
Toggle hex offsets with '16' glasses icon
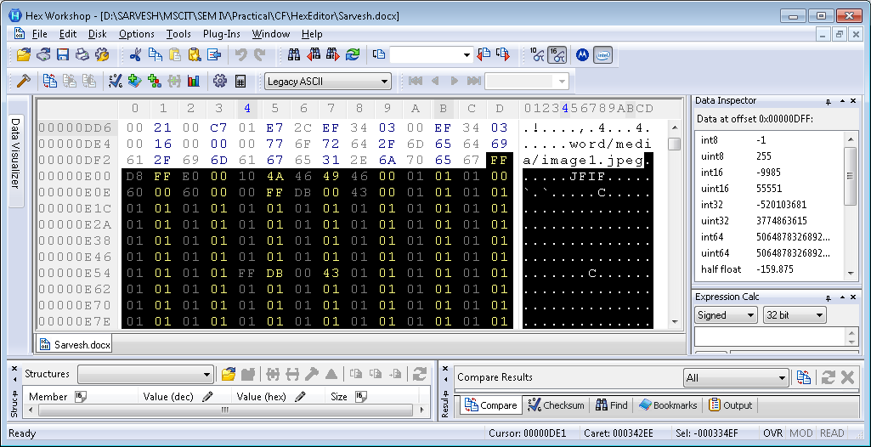pos(557,54)
